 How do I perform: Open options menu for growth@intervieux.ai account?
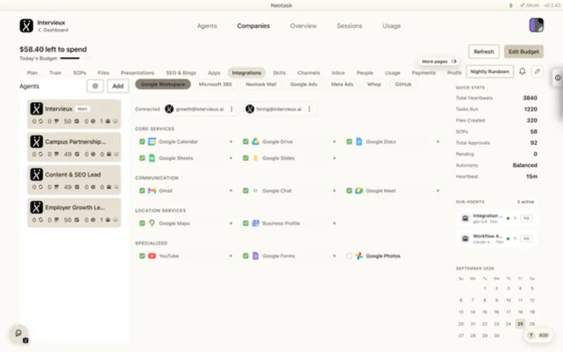click(232, 109)
